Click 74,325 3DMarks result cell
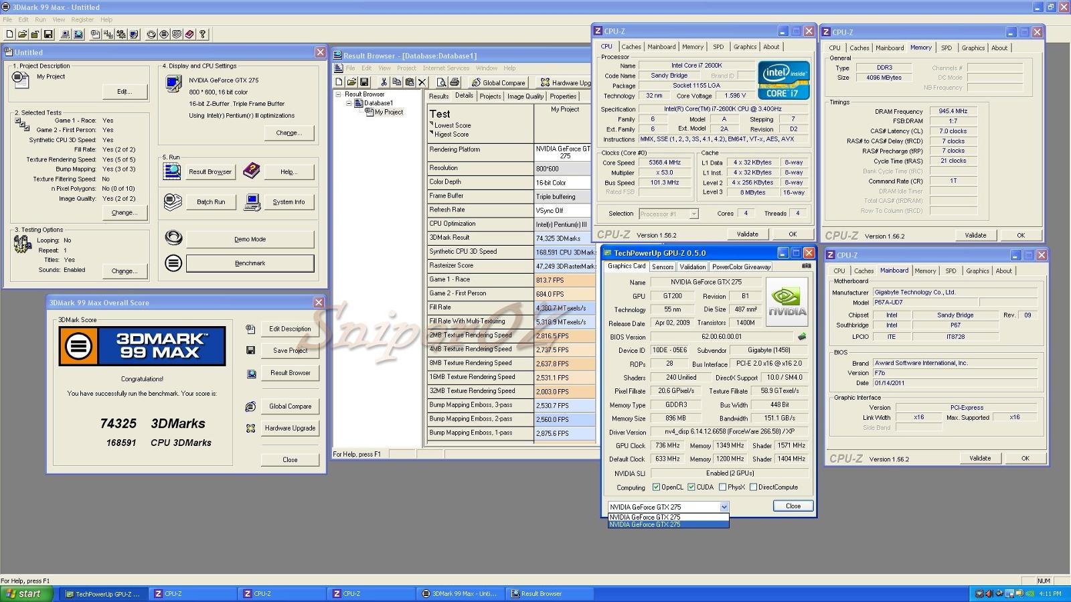 [565, 238]
